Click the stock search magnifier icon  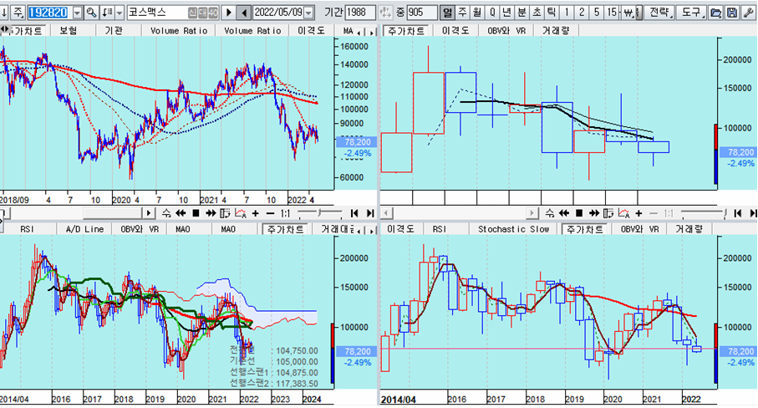[x=92, y=13]
